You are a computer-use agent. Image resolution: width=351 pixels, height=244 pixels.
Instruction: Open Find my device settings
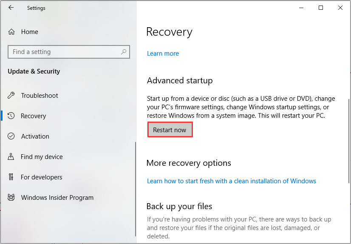pos(42,157)
